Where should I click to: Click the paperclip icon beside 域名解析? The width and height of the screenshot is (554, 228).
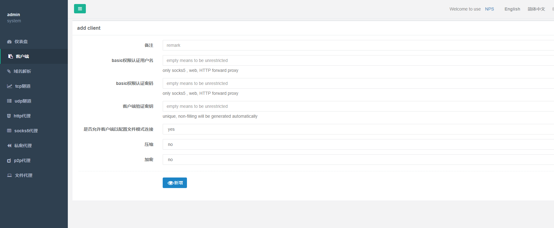(x=9, y=71)
